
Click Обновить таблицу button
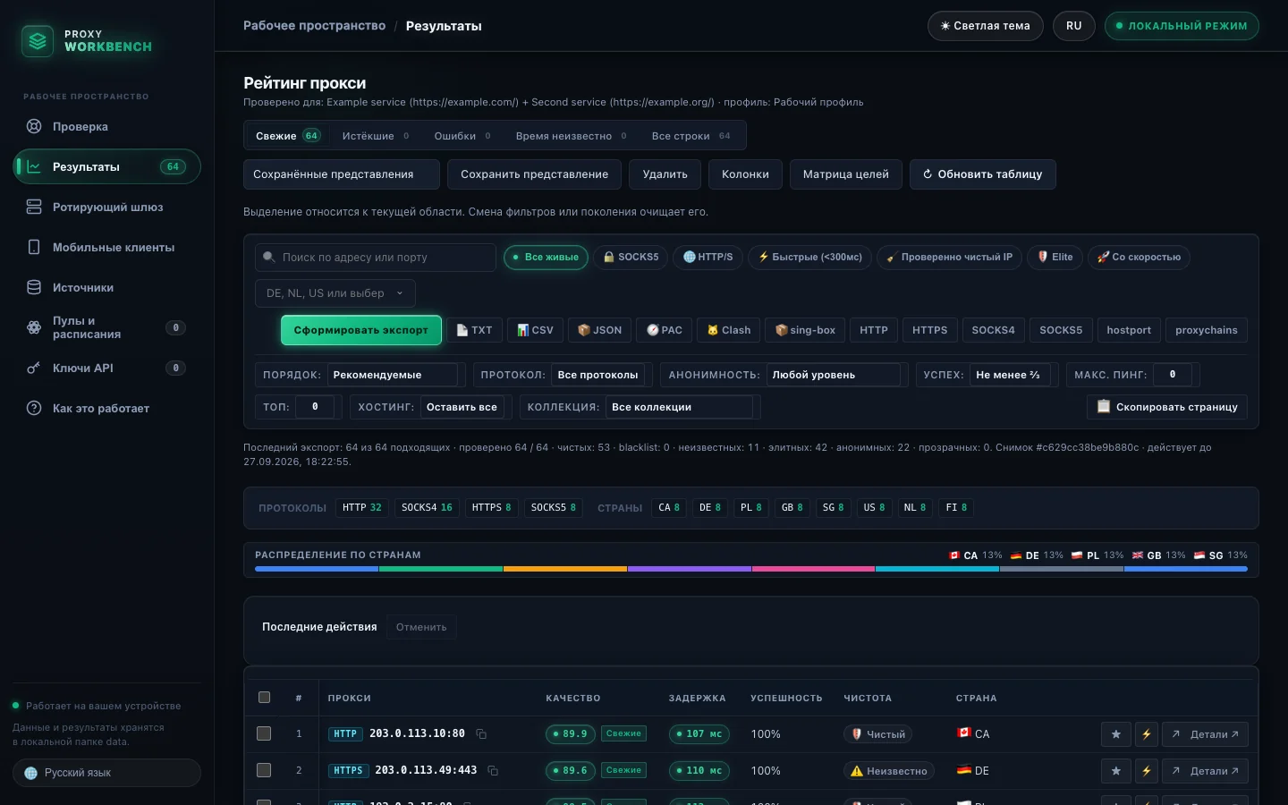pos(983,174)
